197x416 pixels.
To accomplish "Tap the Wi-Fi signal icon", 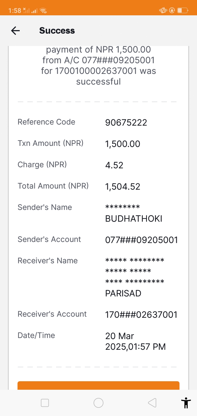I will (x=43, y=11).
